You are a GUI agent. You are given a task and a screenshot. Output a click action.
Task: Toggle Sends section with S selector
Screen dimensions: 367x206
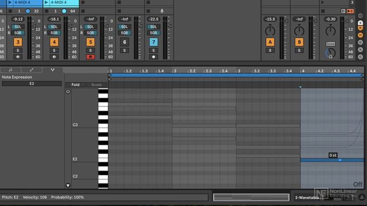[x=361, y=23]
